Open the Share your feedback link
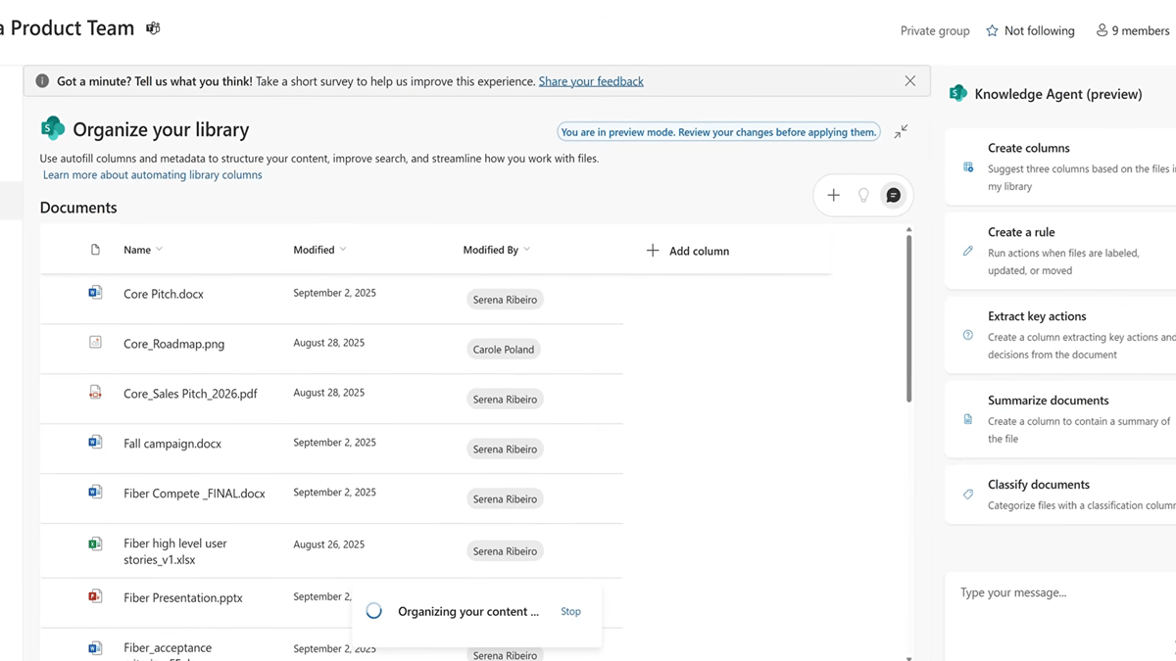 (591, 81)
